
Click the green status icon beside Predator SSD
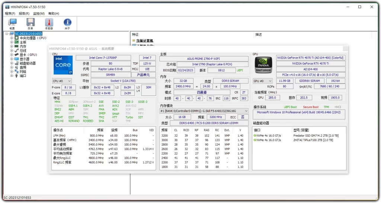click(x=255, y=135)
